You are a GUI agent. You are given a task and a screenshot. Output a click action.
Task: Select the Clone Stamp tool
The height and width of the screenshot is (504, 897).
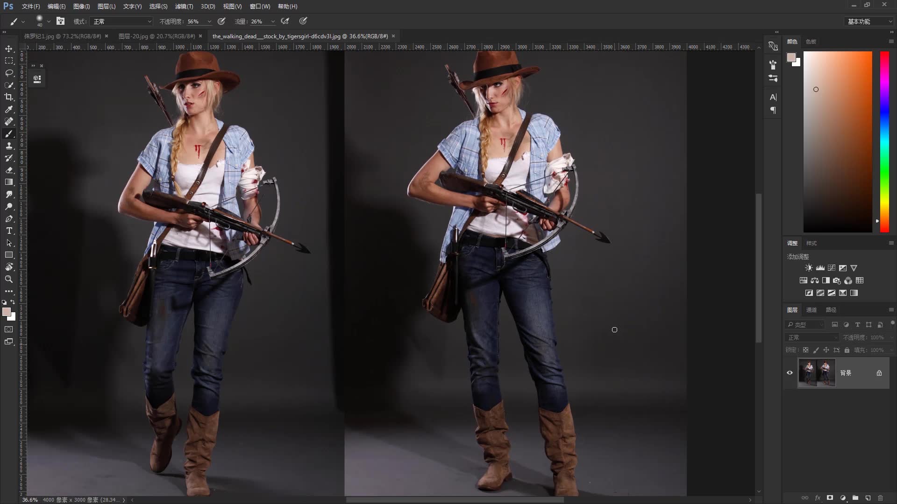(x=9, y=146)
